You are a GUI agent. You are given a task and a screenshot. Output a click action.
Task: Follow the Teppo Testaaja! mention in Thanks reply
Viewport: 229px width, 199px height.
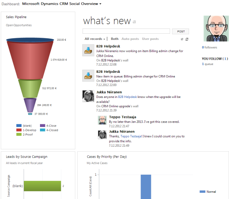click(131, 136)
